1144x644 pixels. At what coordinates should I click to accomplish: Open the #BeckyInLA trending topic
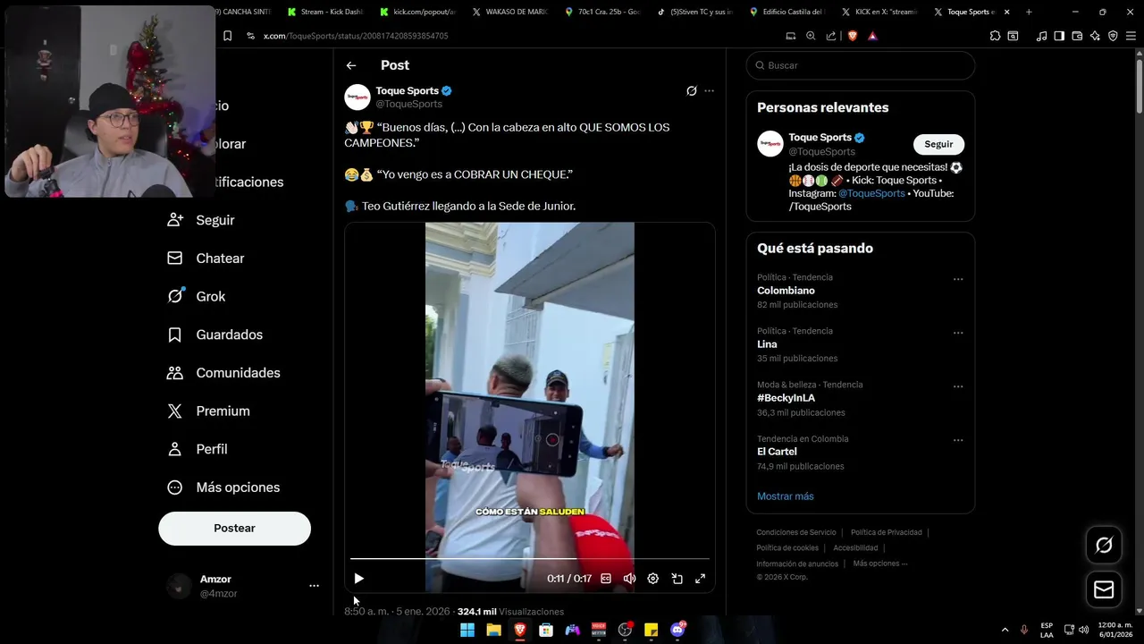(786, 398)
